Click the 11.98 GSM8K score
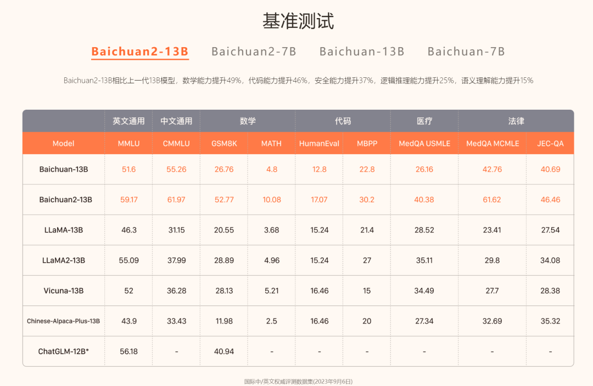Image resolution: width=593 pixels, height=386 pixels. 224,321
